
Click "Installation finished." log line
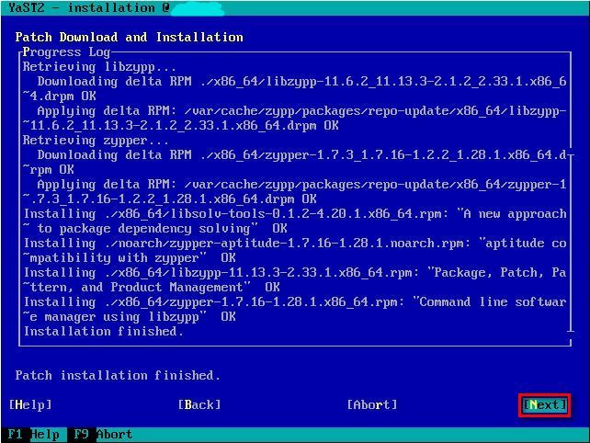[103, 332]
